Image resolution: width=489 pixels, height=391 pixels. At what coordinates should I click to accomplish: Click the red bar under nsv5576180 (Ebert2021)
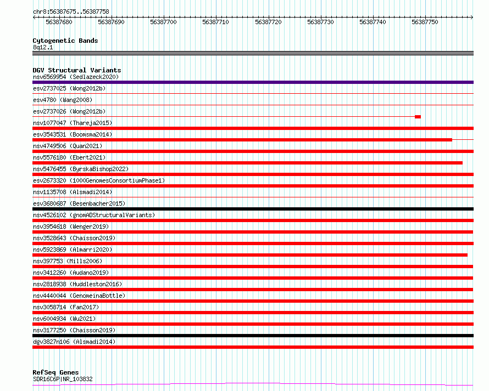tap(248, 163)
